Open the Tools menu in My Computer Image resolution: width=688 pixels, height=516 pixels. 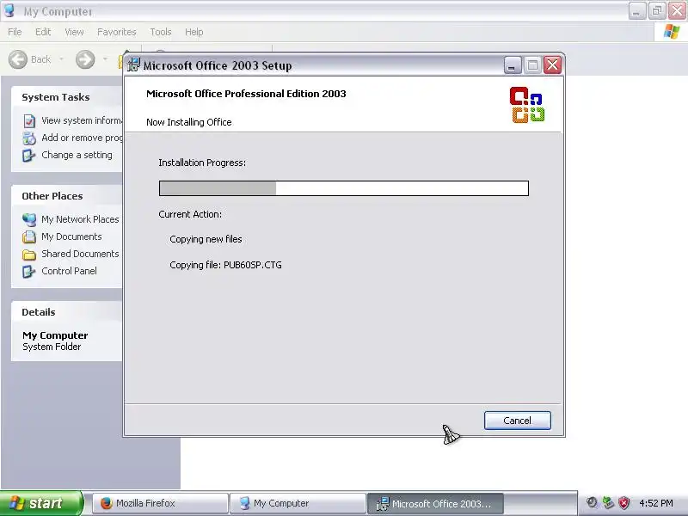point(161,32)
